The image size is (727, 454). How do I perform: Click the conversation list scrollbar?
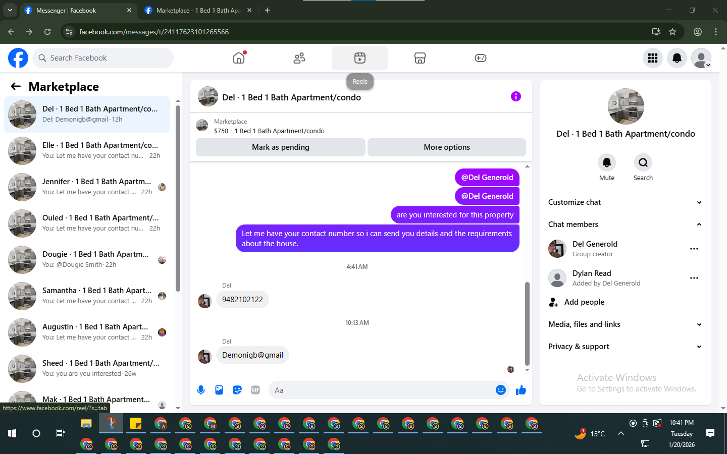tap(178, 198)
